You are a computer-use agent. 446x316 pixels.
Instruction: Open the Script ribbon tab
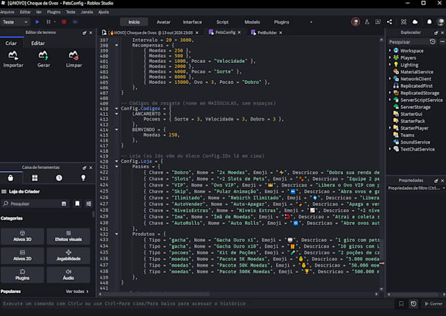(x=222, y=22)
